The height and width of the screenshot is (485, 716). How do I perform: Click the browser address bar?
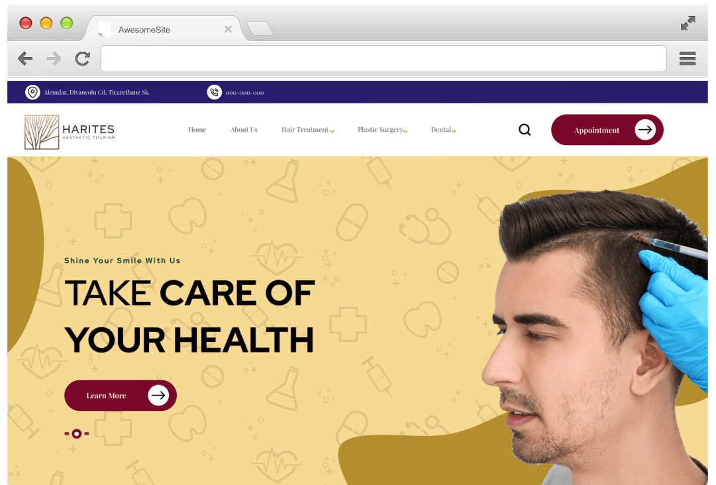coord(384,58)
